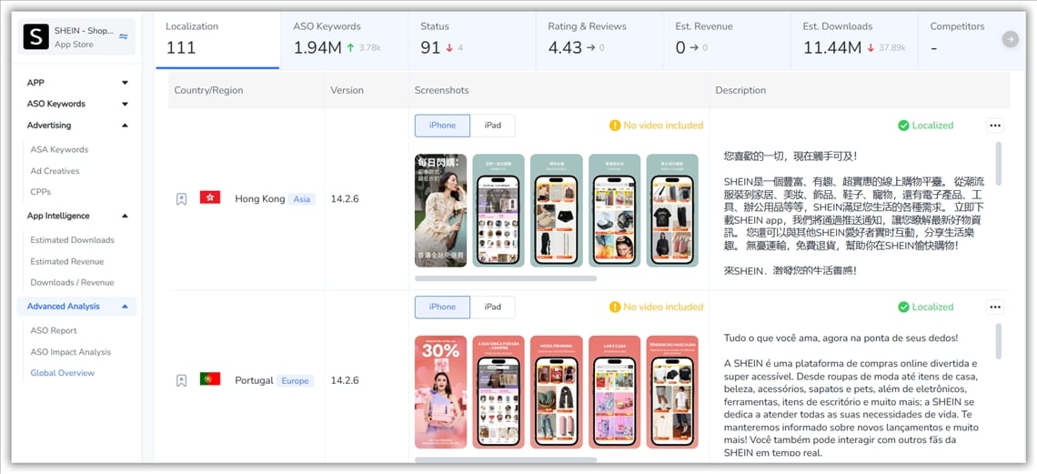The width and height of the screenshot is (1037, 474).
Task: Switch Hong Kong screenshots to iPad
Action: 492,126
